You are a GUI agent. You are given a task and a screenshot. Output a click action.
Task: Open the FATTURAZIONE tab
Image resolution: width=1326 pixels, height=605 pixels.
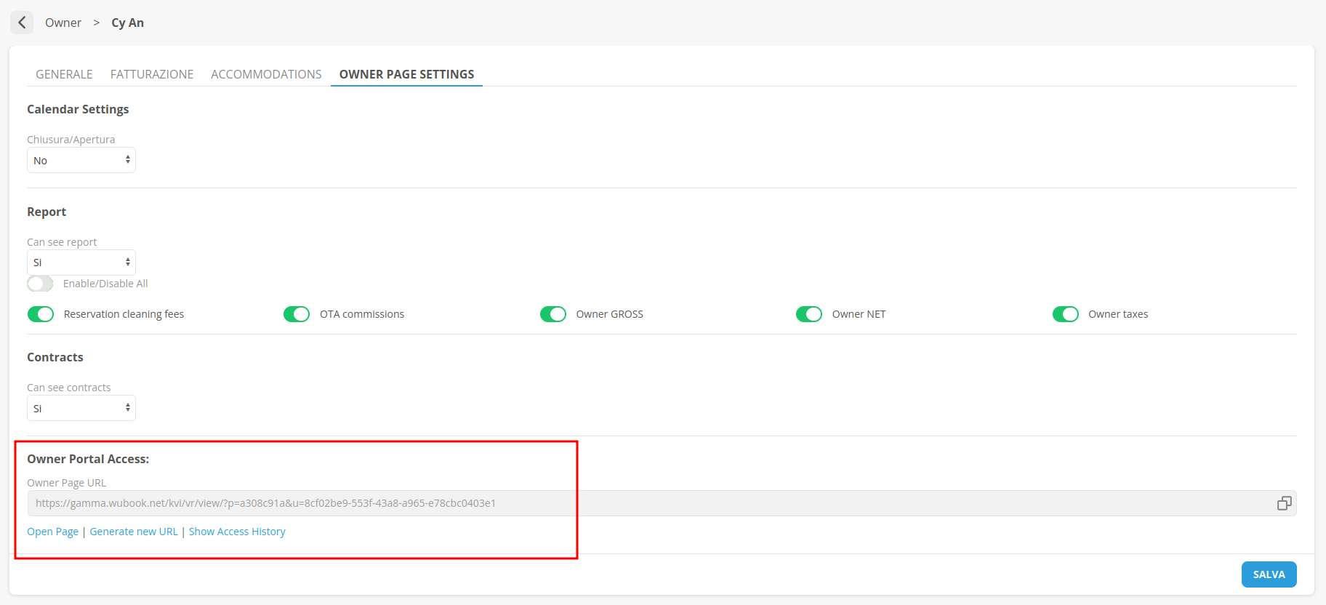152,74
